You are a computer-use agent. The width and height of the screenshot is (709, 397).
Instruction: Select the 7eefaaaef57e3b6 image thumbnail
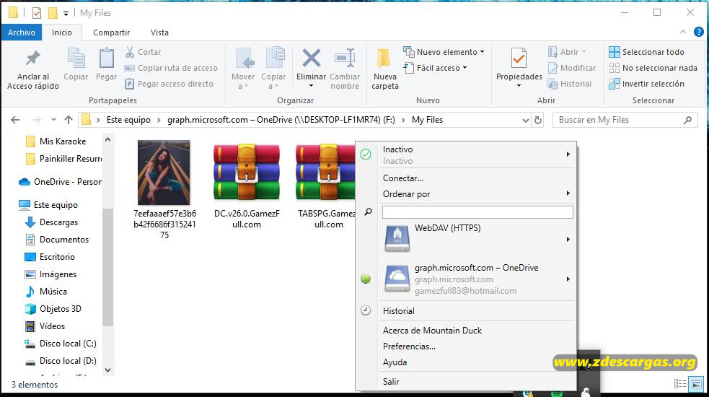pos(164,173)
